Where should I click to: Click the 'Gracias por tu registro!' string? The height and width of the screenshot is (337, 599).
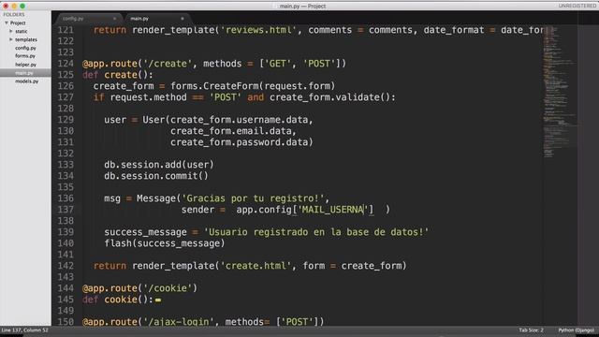pyautogui.click(x=253, y=198)
